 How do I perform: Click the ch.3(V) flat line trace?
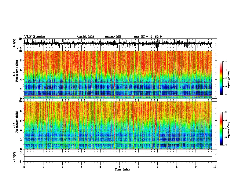118,157
